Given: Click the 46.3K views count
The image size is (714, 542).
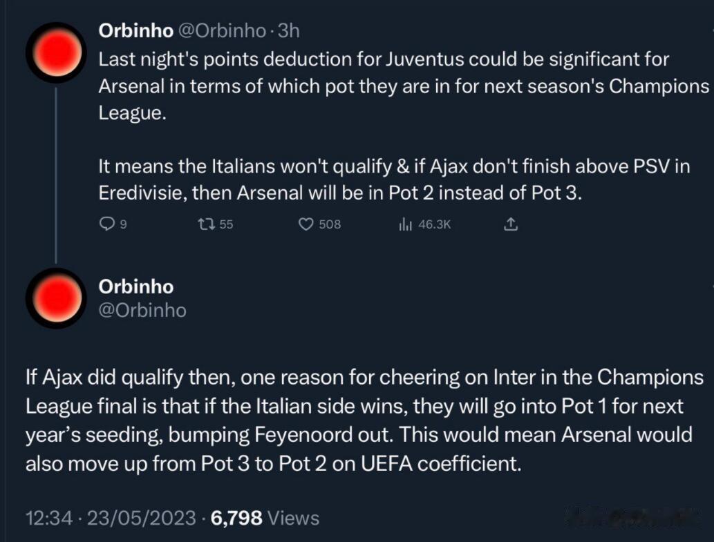Looking at the screenshot, I should 434,224.
